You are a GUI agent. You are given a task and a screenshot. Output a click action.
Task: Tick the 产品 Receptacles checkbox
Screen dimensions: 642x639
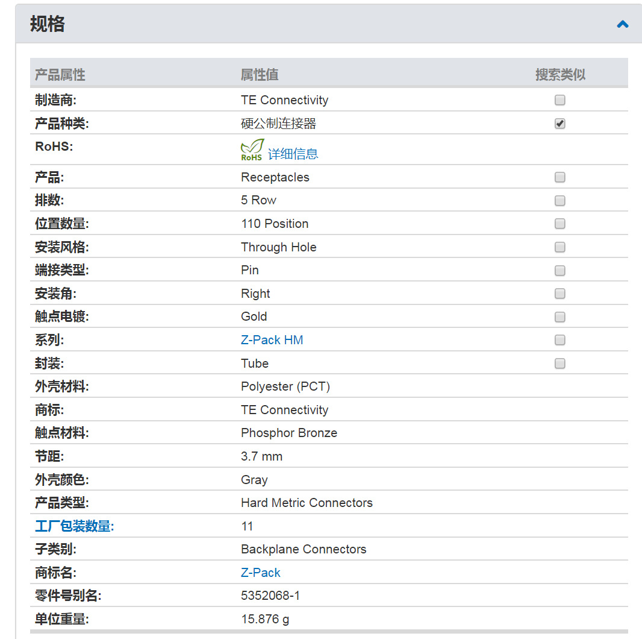pyautogui.click(x=559, y=177)
